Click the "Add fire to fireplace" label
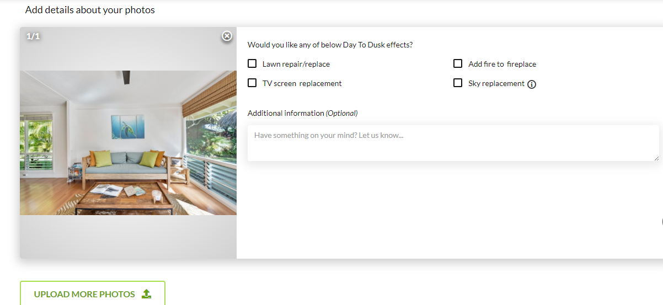This screenshot has height=305, width=663. coord(502,64)
